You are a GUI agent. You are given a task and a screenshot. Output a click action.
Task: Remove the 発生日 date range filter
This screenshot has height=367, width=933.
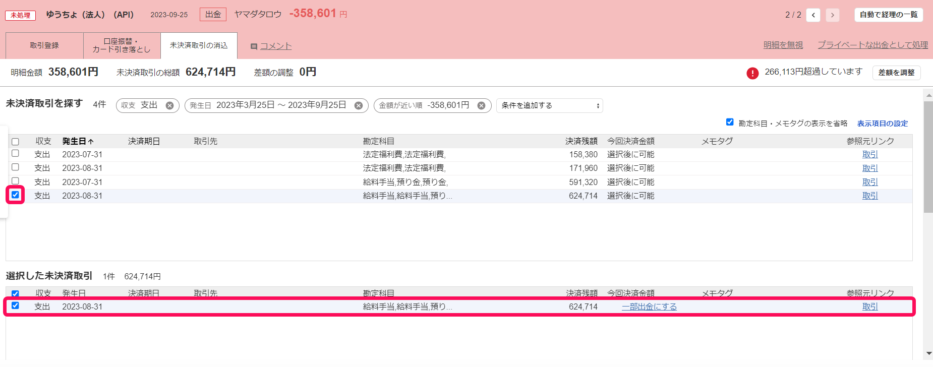tap(359, 105)
